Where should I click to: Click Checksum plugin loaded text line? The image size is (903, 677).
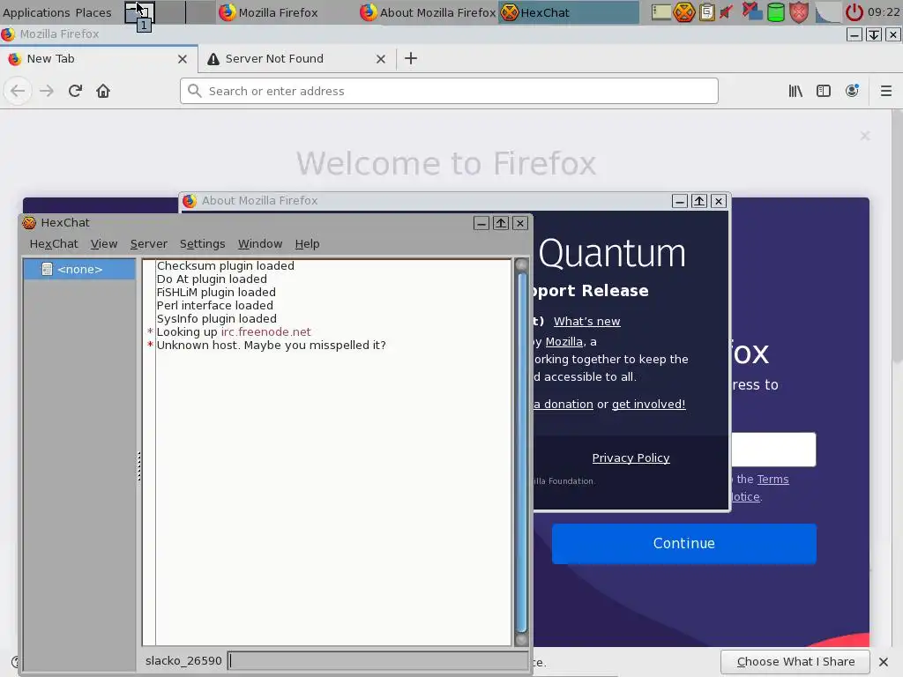[225, 265]
